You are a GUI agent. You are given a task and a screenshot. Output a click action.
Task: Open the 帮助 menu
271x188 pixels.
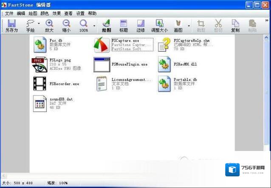[x=92, y=13]
